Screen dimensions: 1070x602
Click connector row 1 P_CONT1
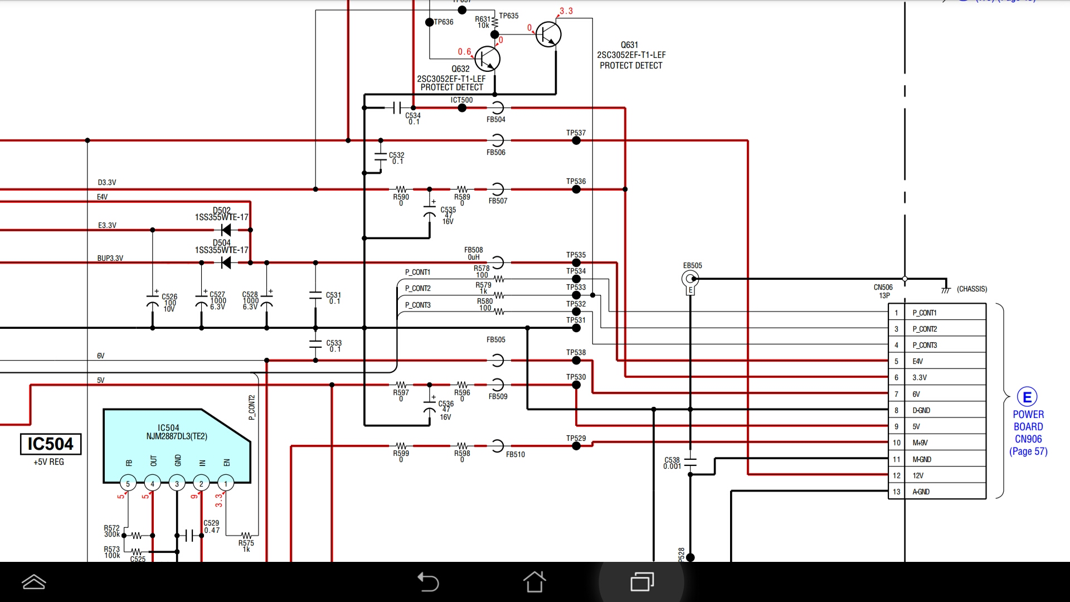pyautogui.click(x=937, y=313)
